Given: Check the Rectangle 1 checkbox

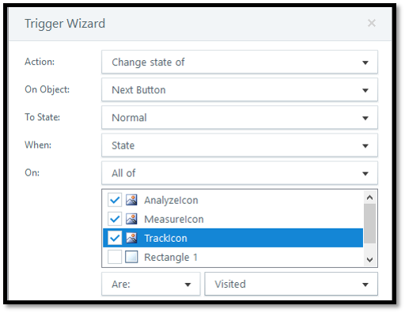Looking at the screenshot, I should point(115,257).
